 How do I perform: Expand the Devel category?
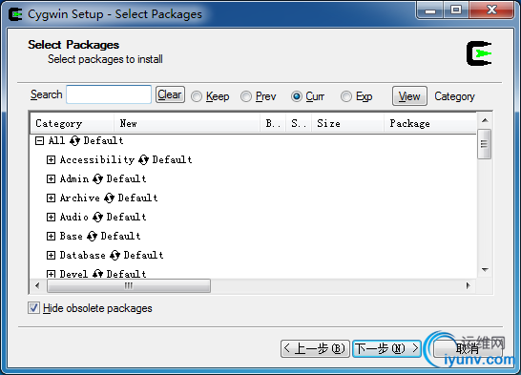[51, 274]
